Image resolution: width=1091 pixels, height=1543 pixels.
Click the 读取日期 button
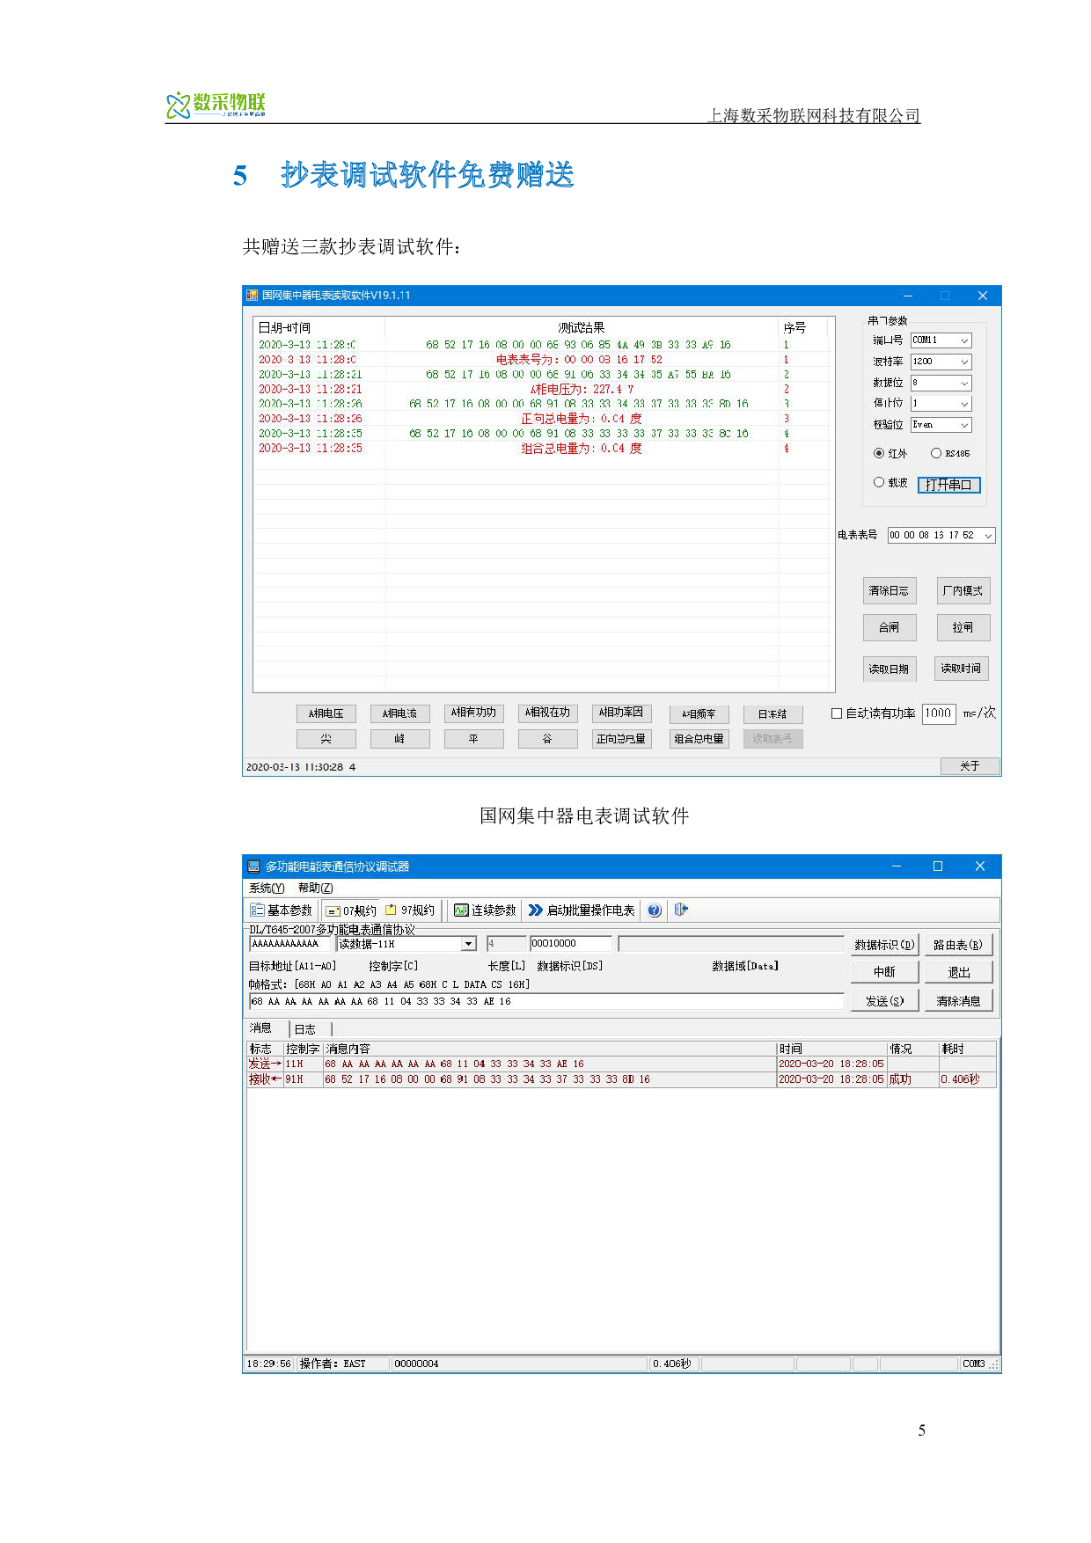pos(889,669)
